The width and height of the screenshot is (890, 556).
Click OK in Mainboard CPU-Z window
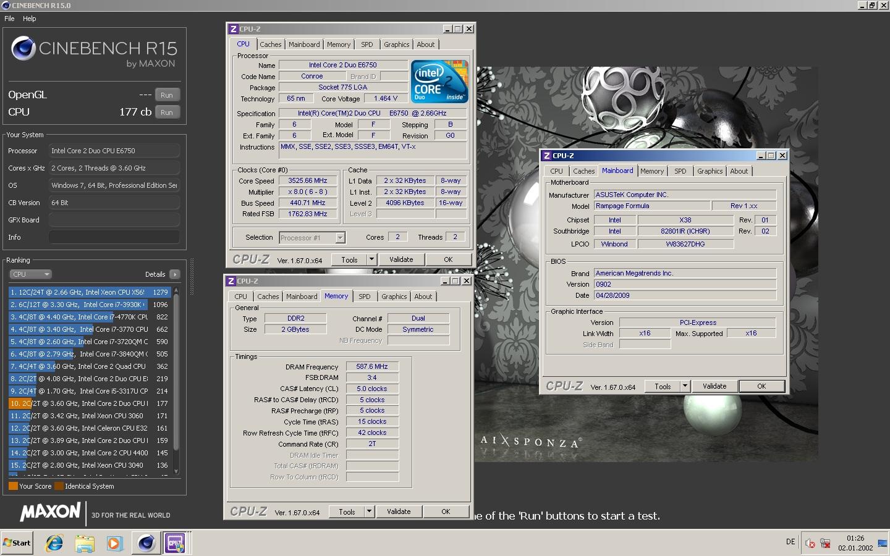coord(761,387)
